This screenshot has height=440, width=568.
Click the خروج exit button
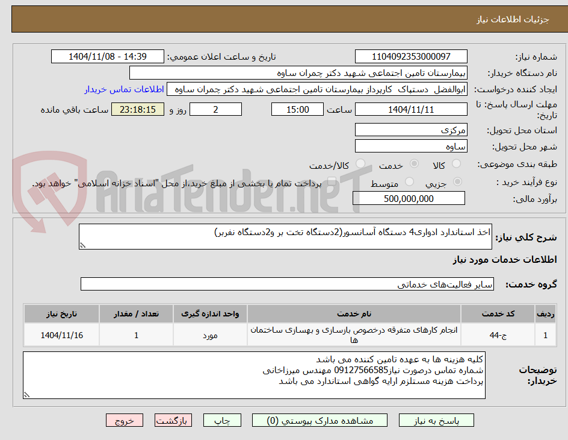pos(124,421)
